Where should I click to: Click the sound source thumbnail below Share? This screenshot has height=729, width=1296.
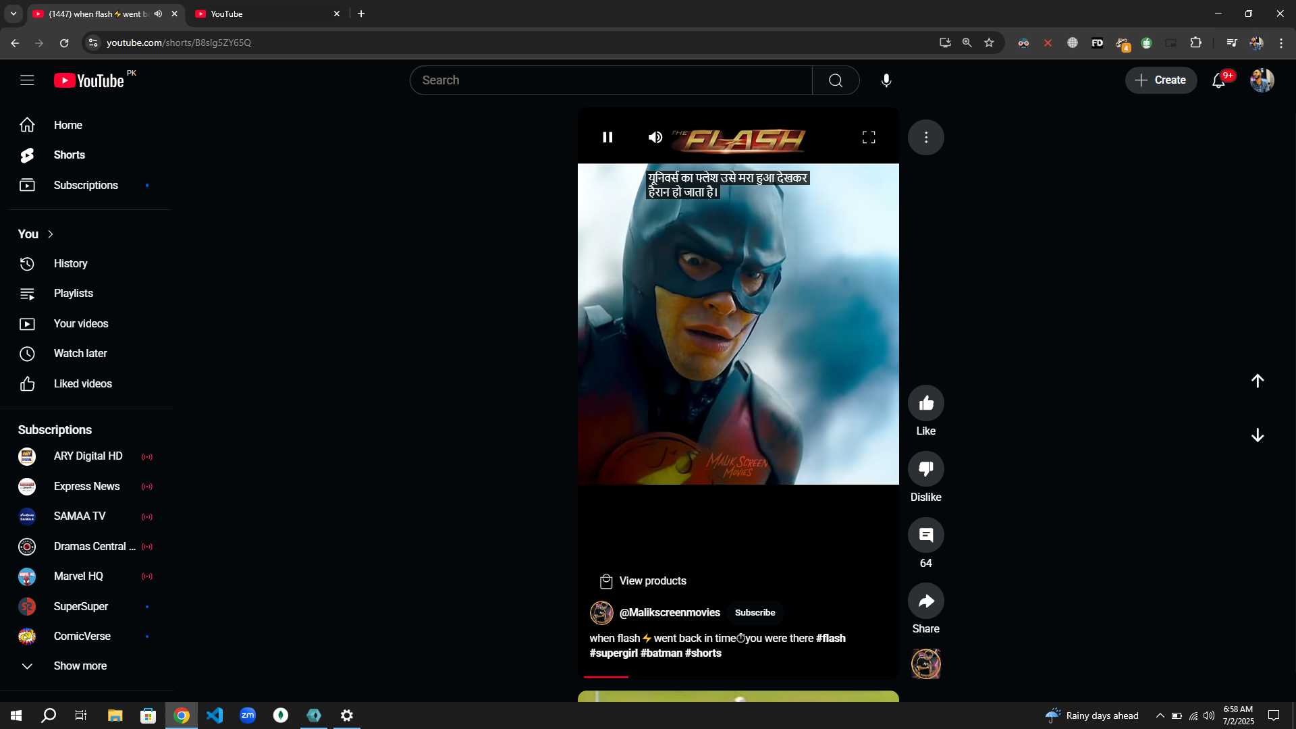pos(926,664)
